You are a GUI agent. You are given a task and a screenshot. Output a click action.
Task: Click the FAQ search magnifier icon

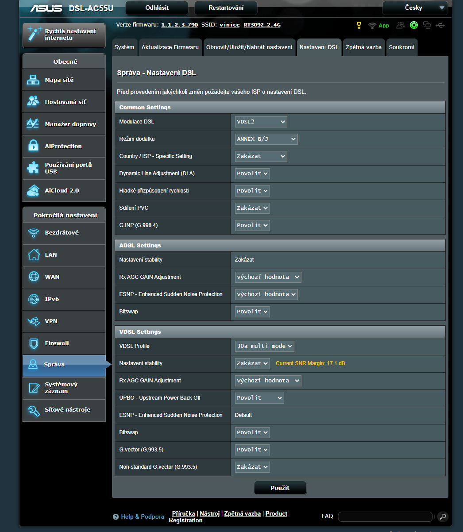[442, 517]
